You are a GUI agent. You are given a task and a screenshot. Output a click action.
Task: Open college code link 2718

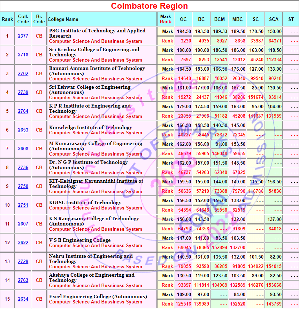[23, 55]
